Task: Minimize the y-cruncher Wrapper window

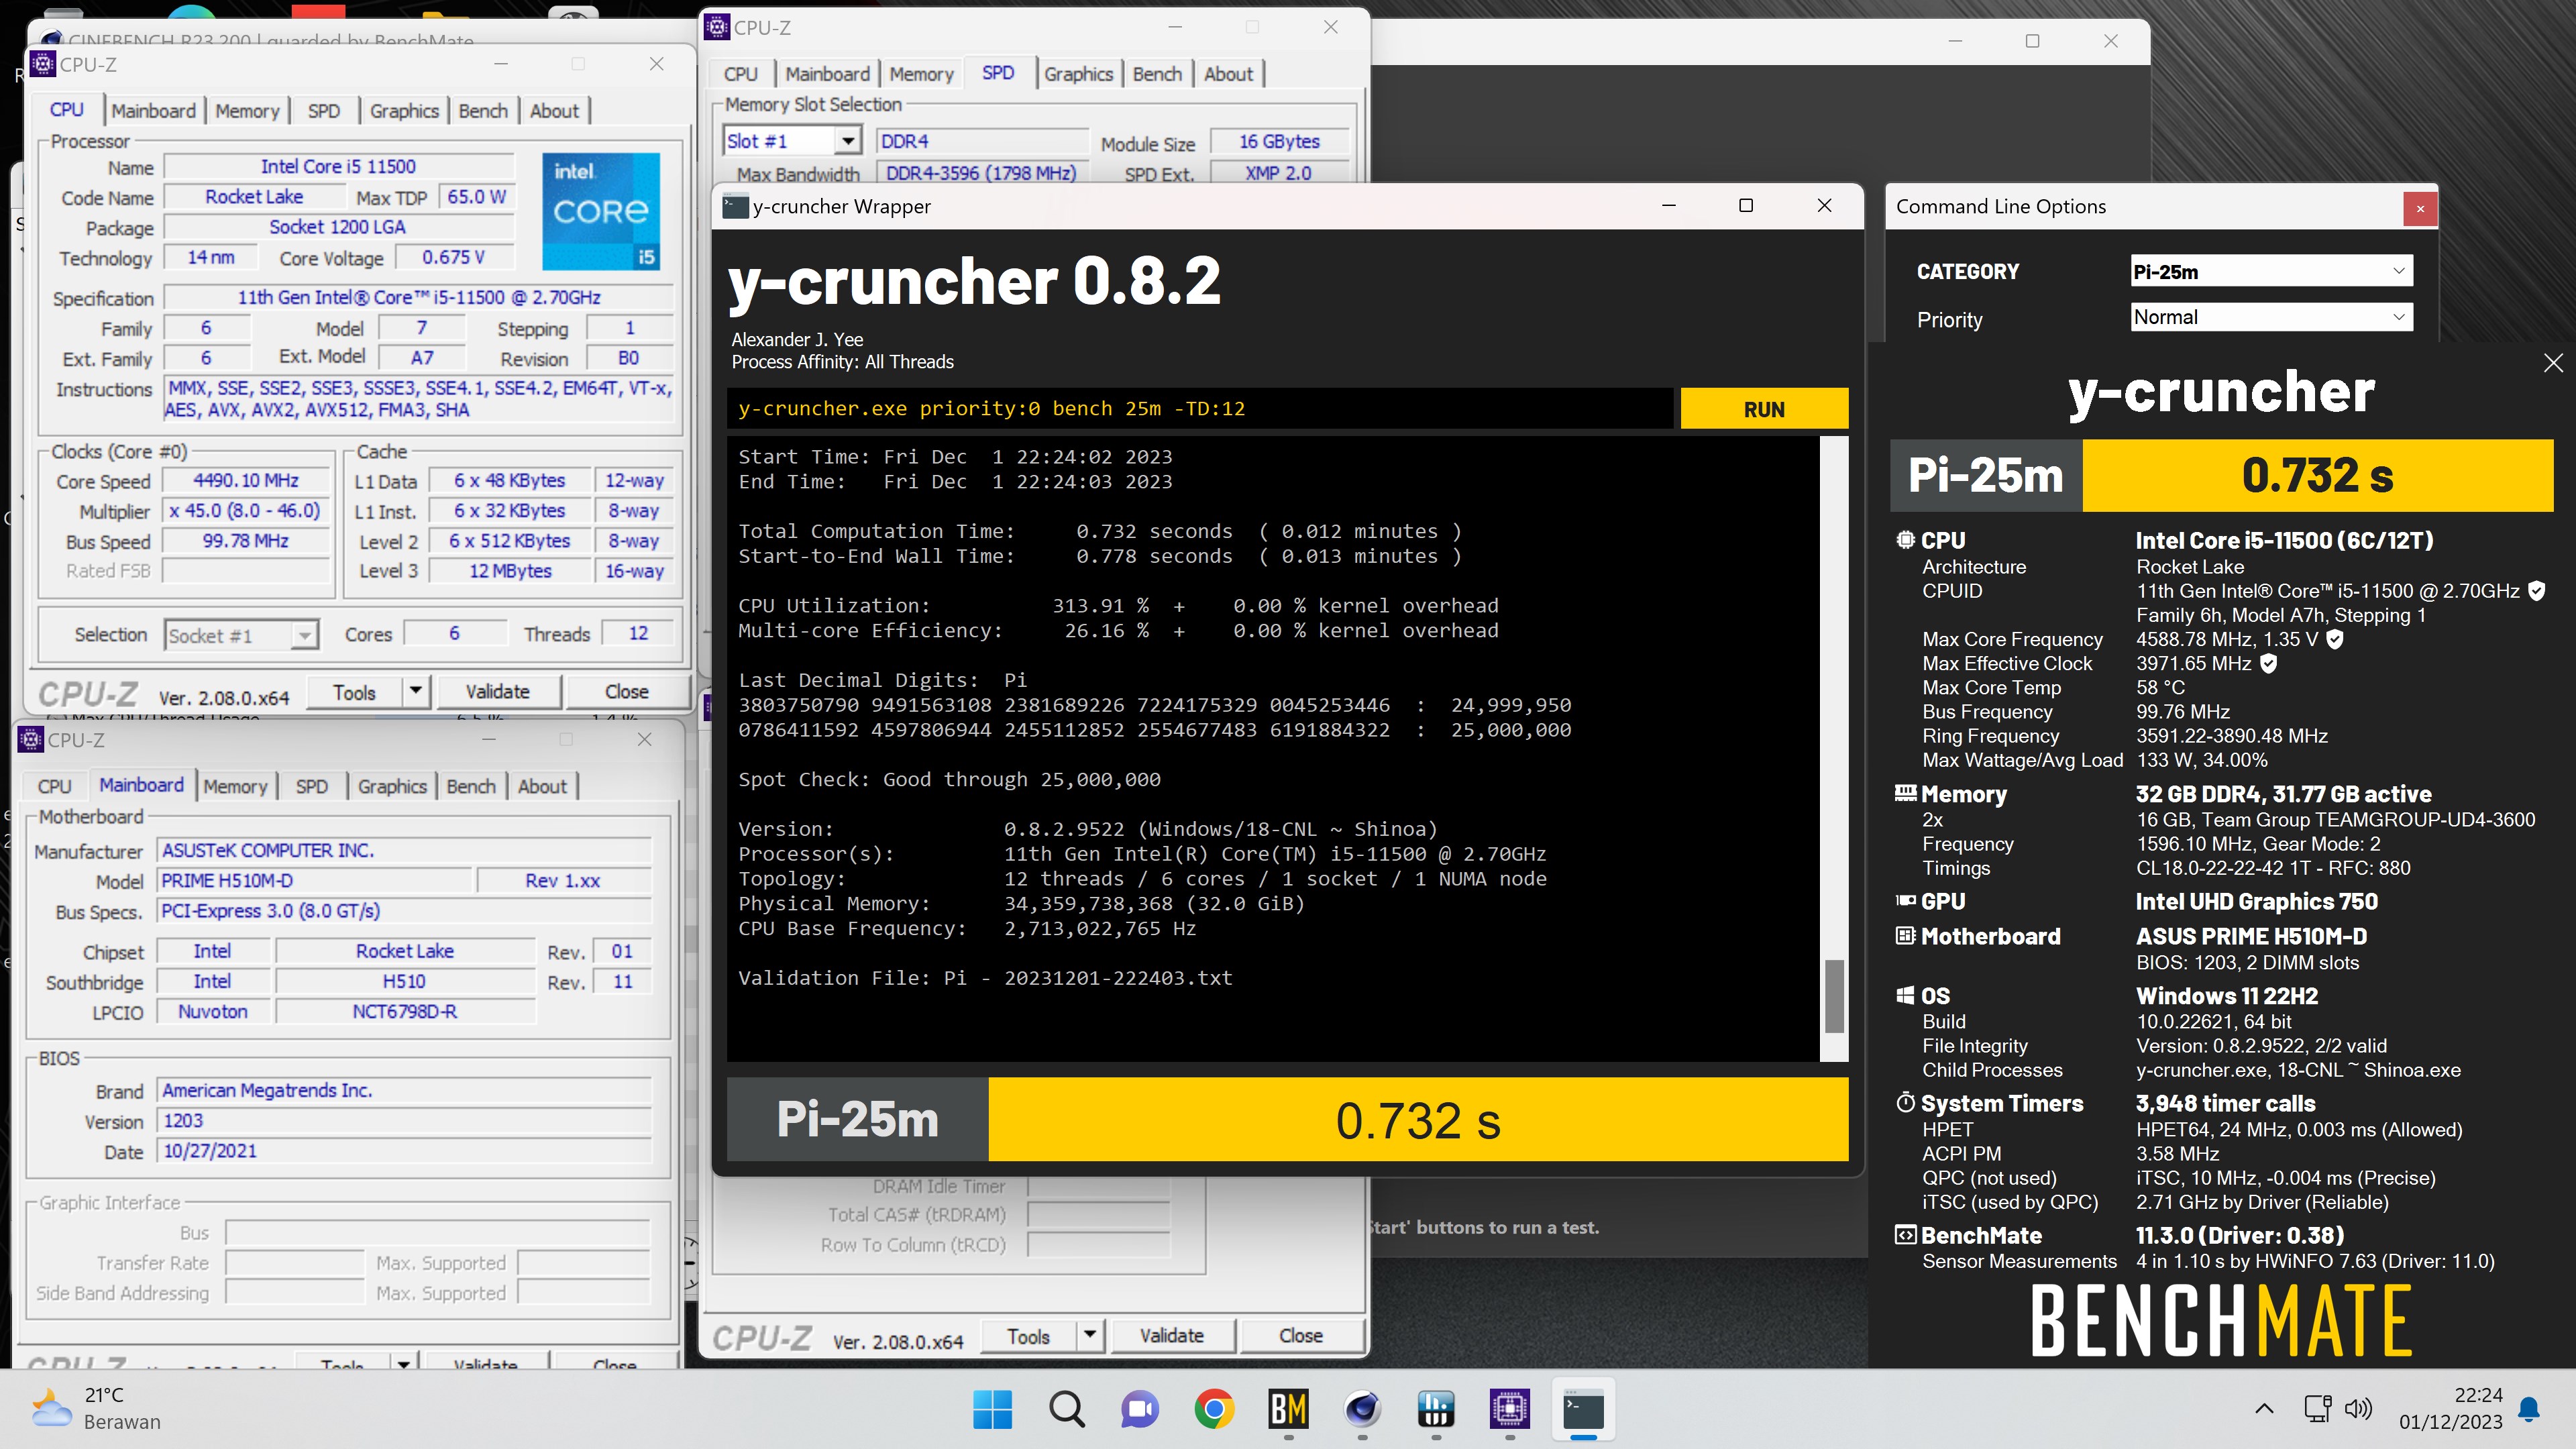Action: 1668,205
